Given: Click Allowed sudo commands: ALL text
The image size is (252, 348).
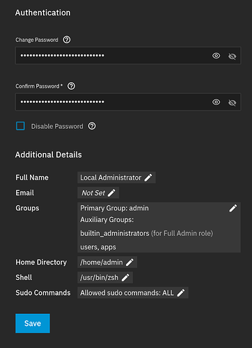Looking at the screenshot, I should (x=127, y=293).
